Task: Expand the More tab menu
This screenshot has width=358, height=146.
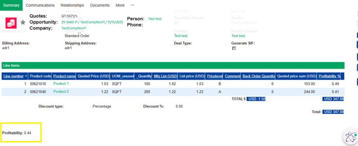Action: (120, 5)
